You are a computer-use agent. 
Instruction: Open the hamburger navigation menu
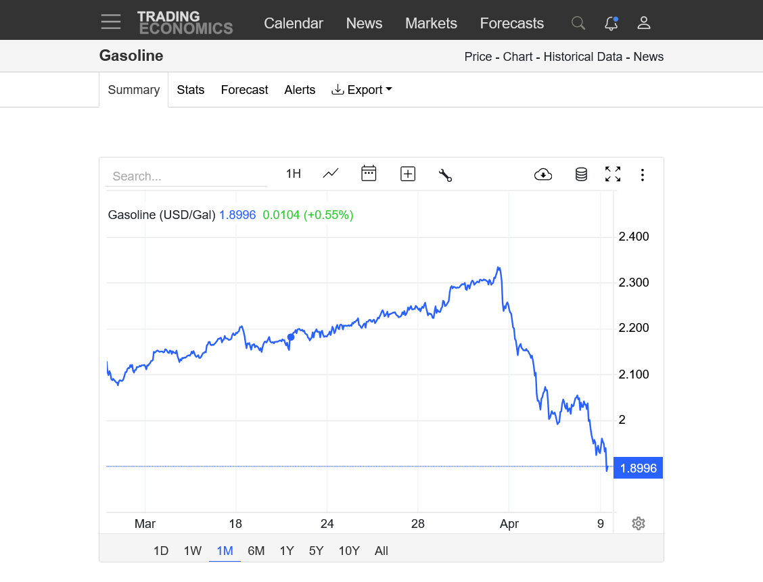(111, 22)
